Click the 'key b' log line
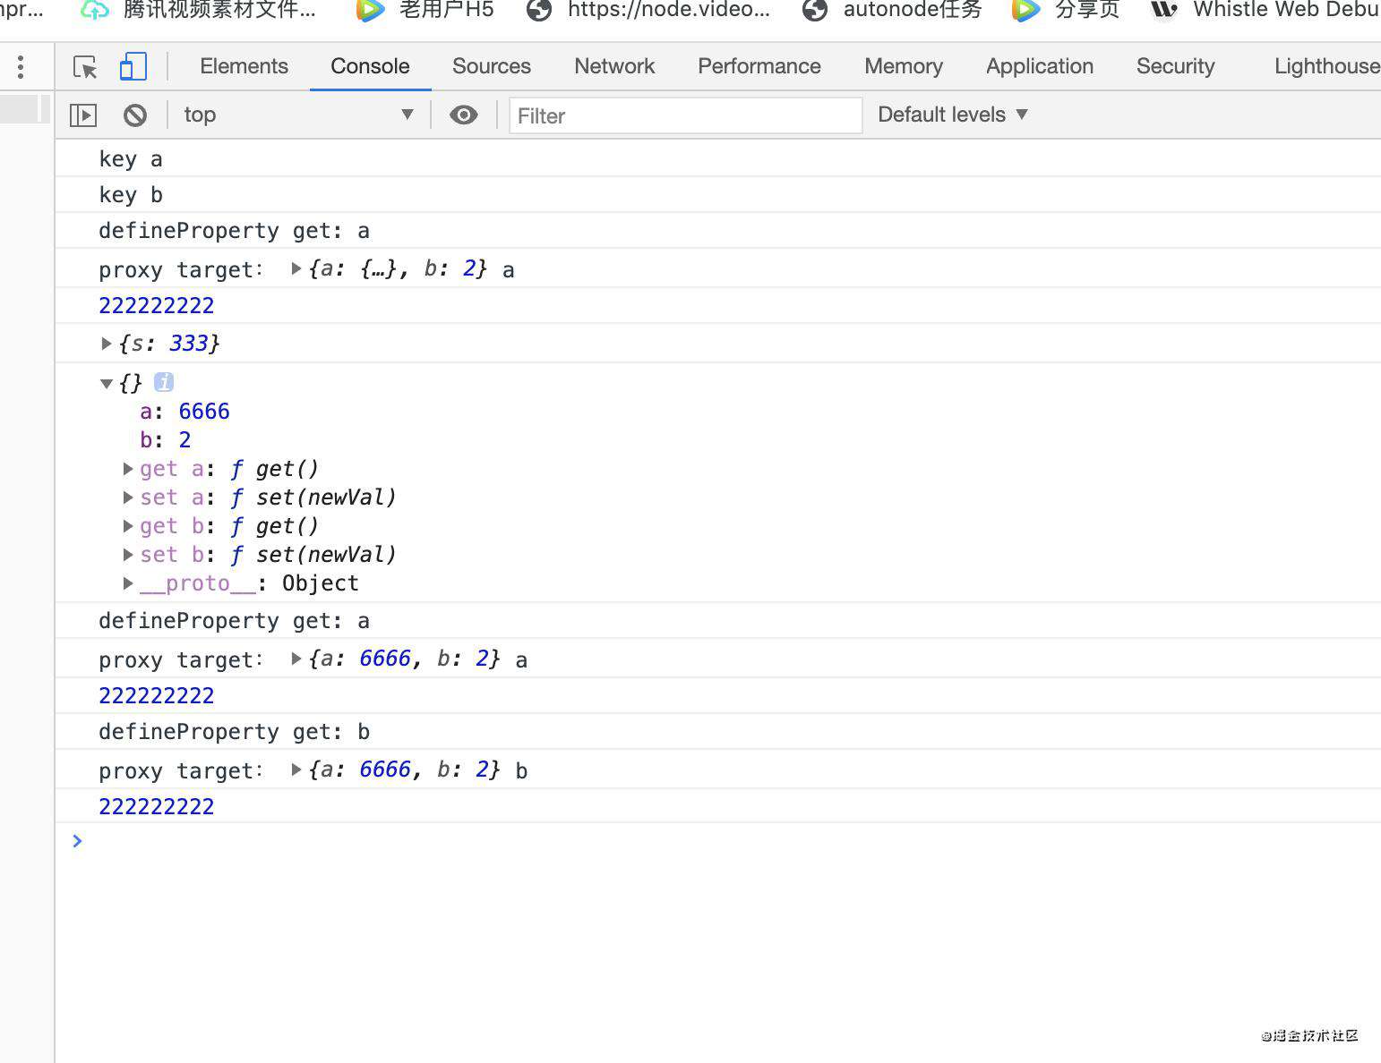The image size is (1381, 1063). (x=131, y=195)
